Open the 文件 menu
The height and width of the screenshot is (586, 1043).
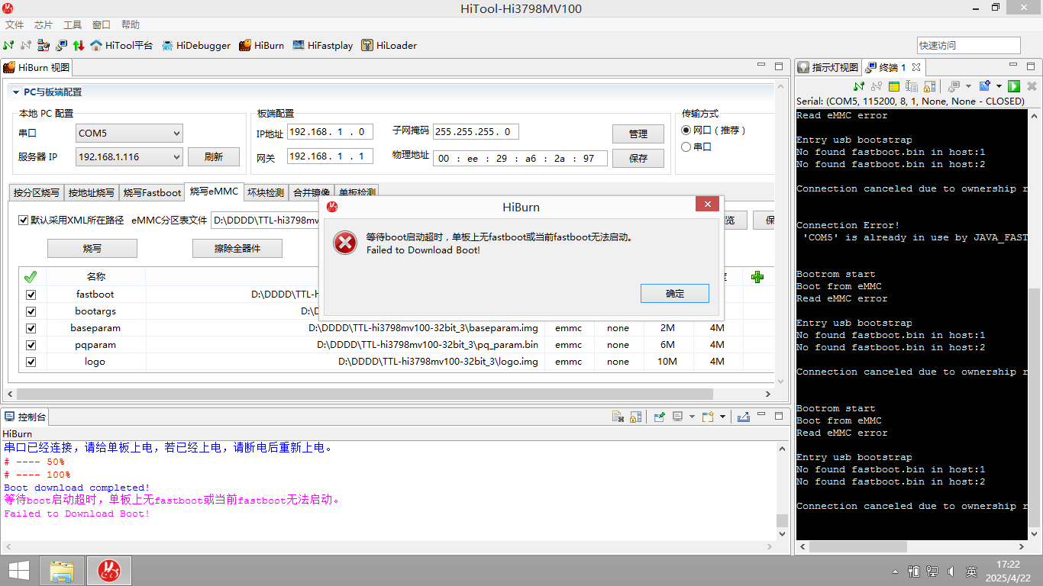pos(15,25)
